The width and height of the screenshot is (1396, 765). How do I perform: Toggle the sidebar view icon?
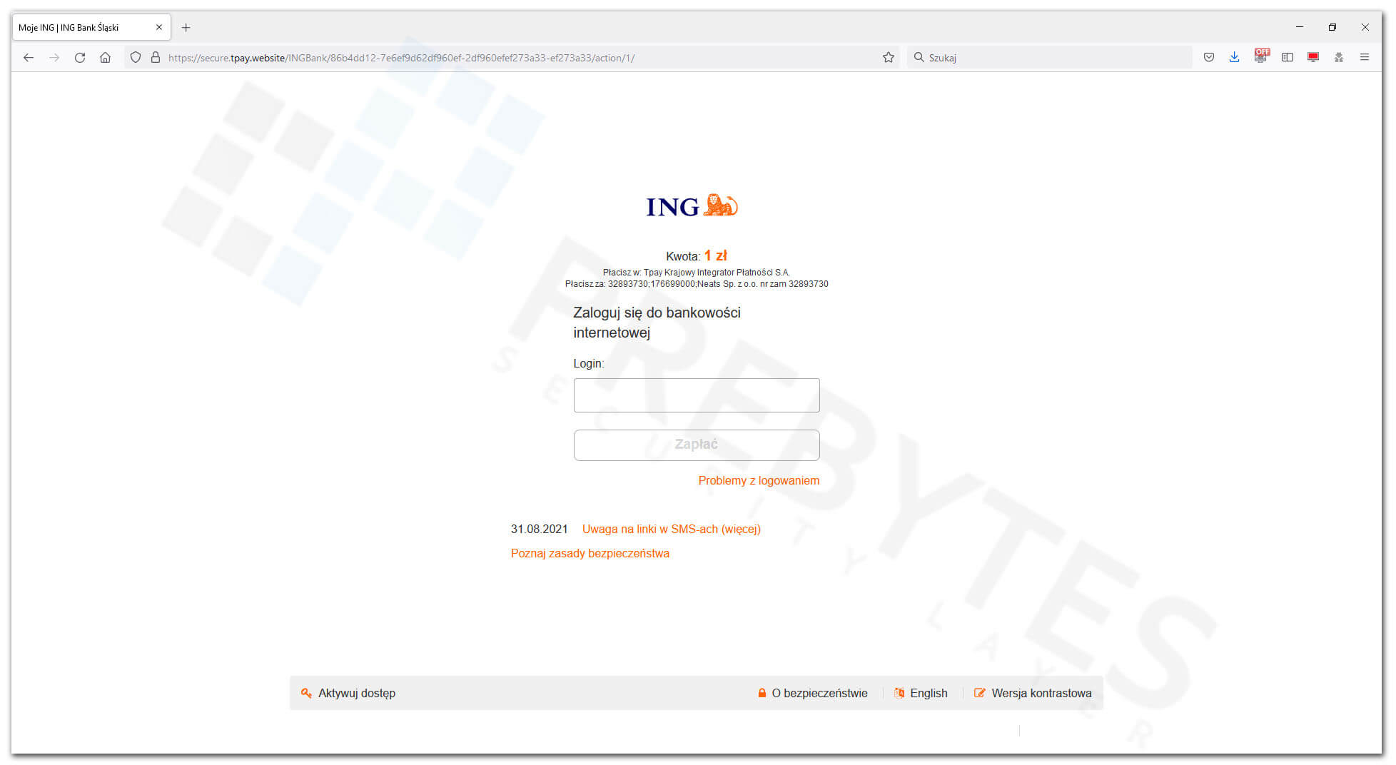coord(1288,58)
